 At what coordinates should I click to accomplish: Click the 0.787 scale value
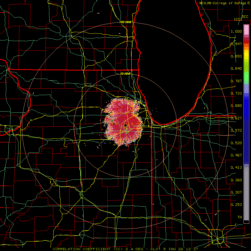(x=236, y=81)
